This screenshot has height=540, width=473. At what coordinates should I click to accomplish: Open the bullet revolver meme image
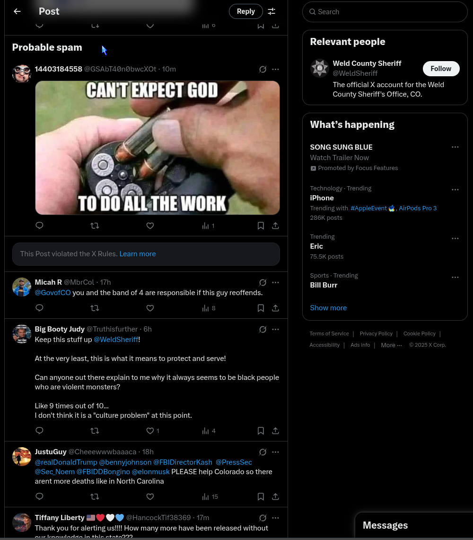click(x=158, y=148)
